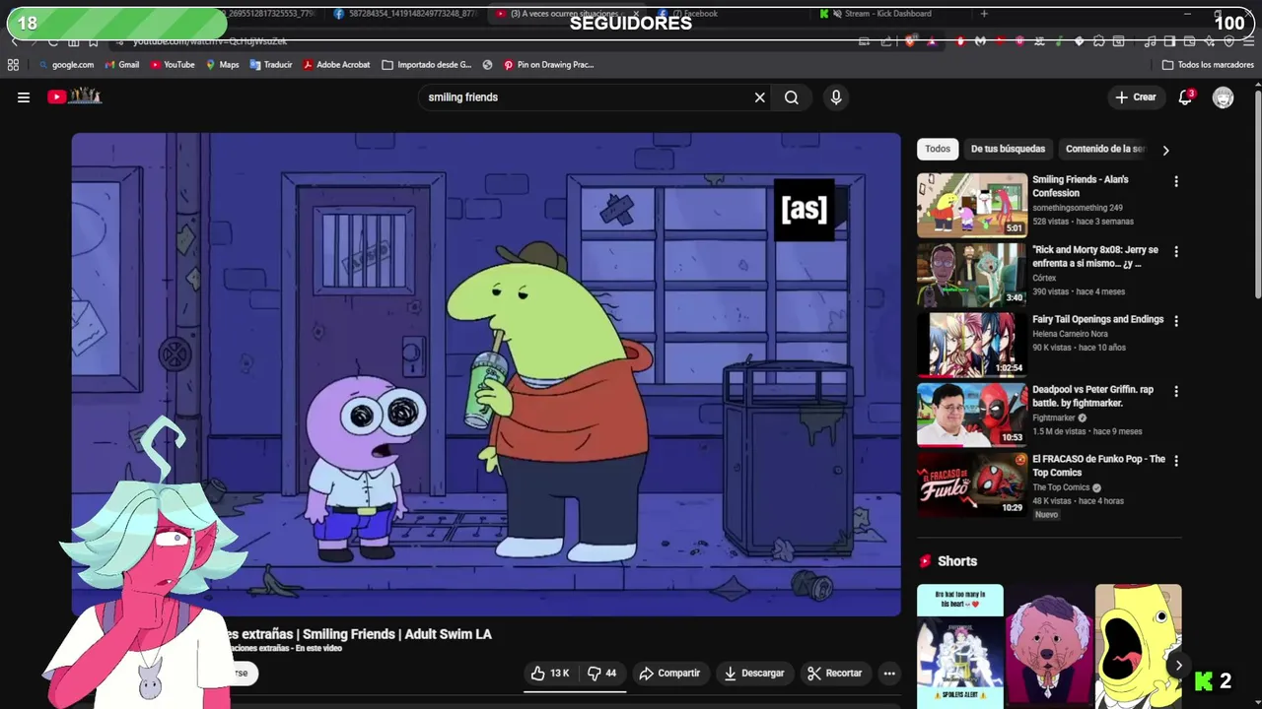This screenshot has width=1262, height=709.
Task: Open the YouTube bookmark
Action: [173, 65]
